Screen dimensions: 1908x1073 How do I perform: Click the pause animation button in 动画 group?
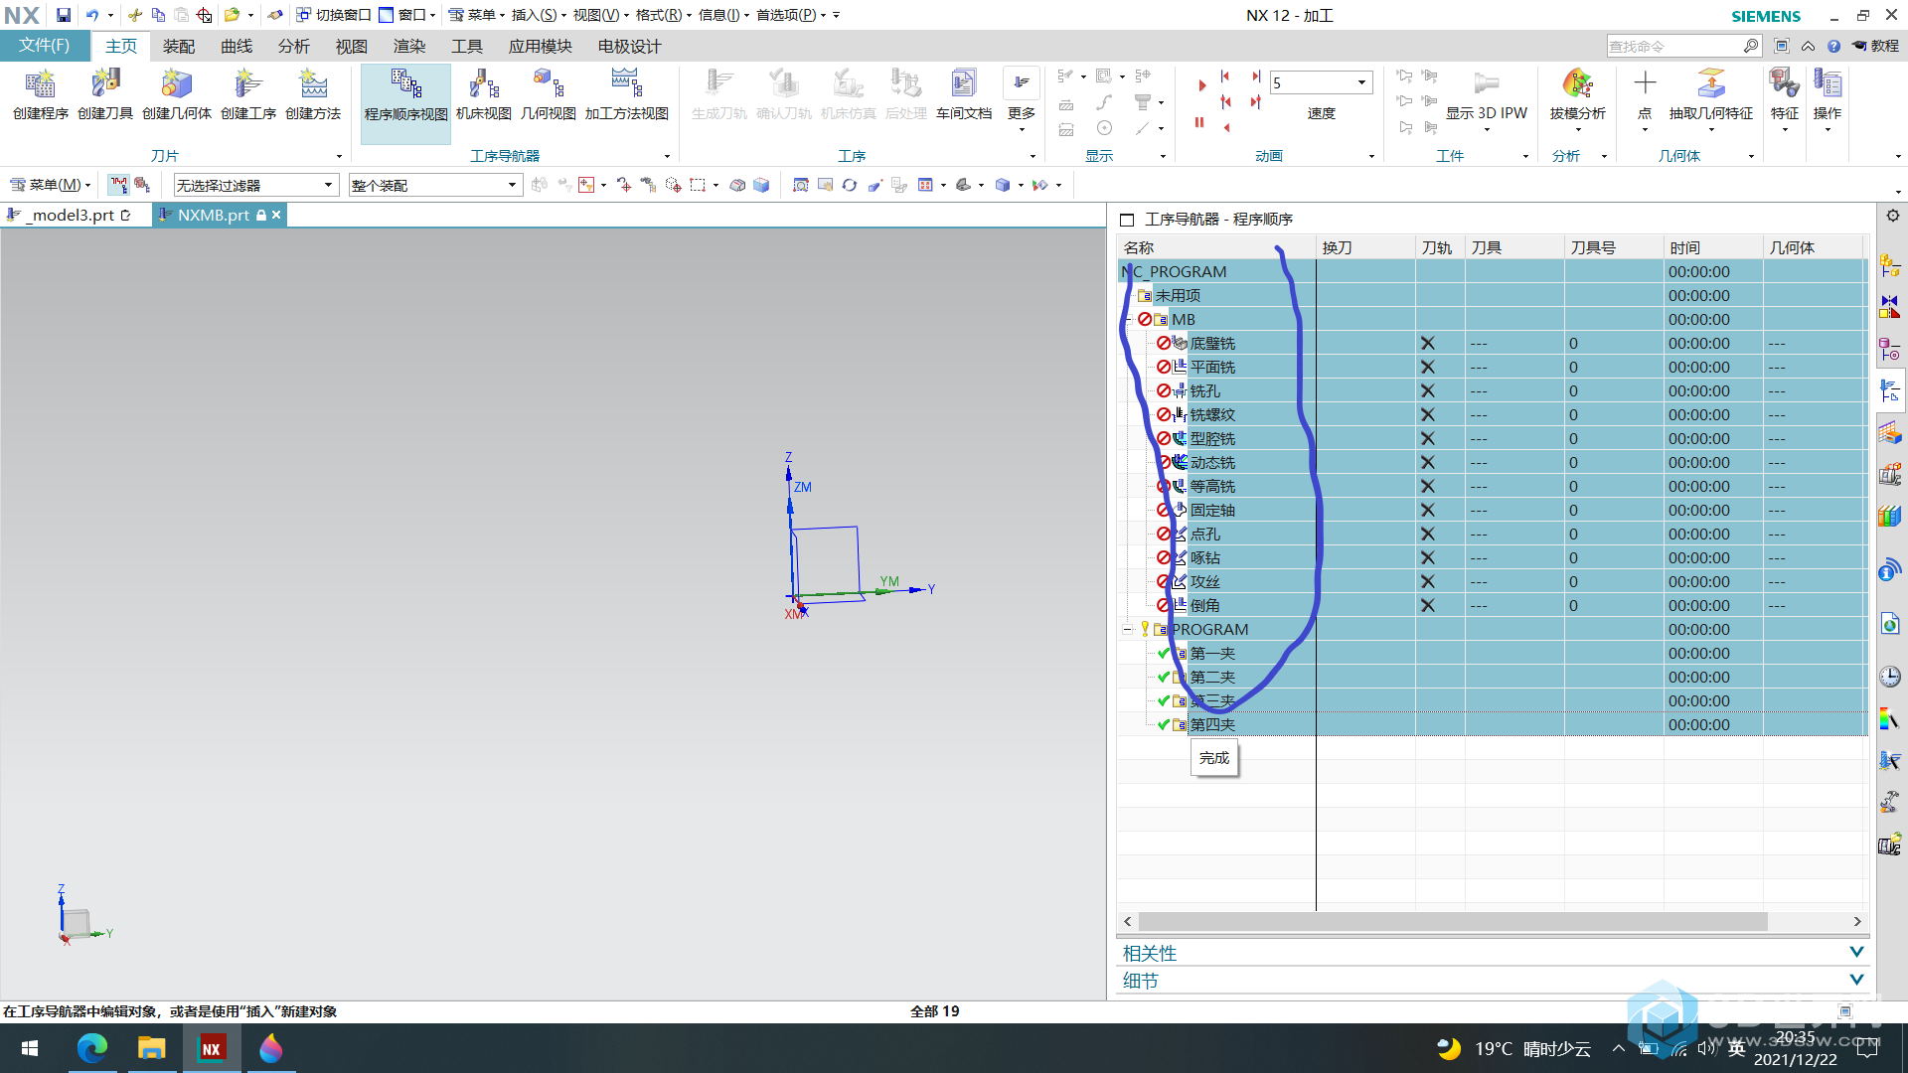tap(1199, 123)
